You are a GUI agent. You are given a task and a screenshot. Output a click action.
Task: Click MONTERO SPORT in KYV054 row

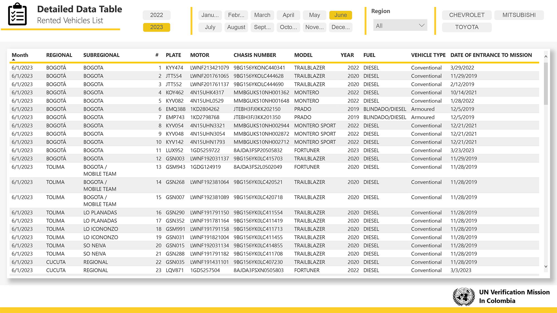[x=315, y=125]
